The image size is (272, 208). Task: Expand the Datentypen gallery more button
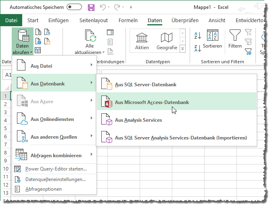(x=182, y=49)
